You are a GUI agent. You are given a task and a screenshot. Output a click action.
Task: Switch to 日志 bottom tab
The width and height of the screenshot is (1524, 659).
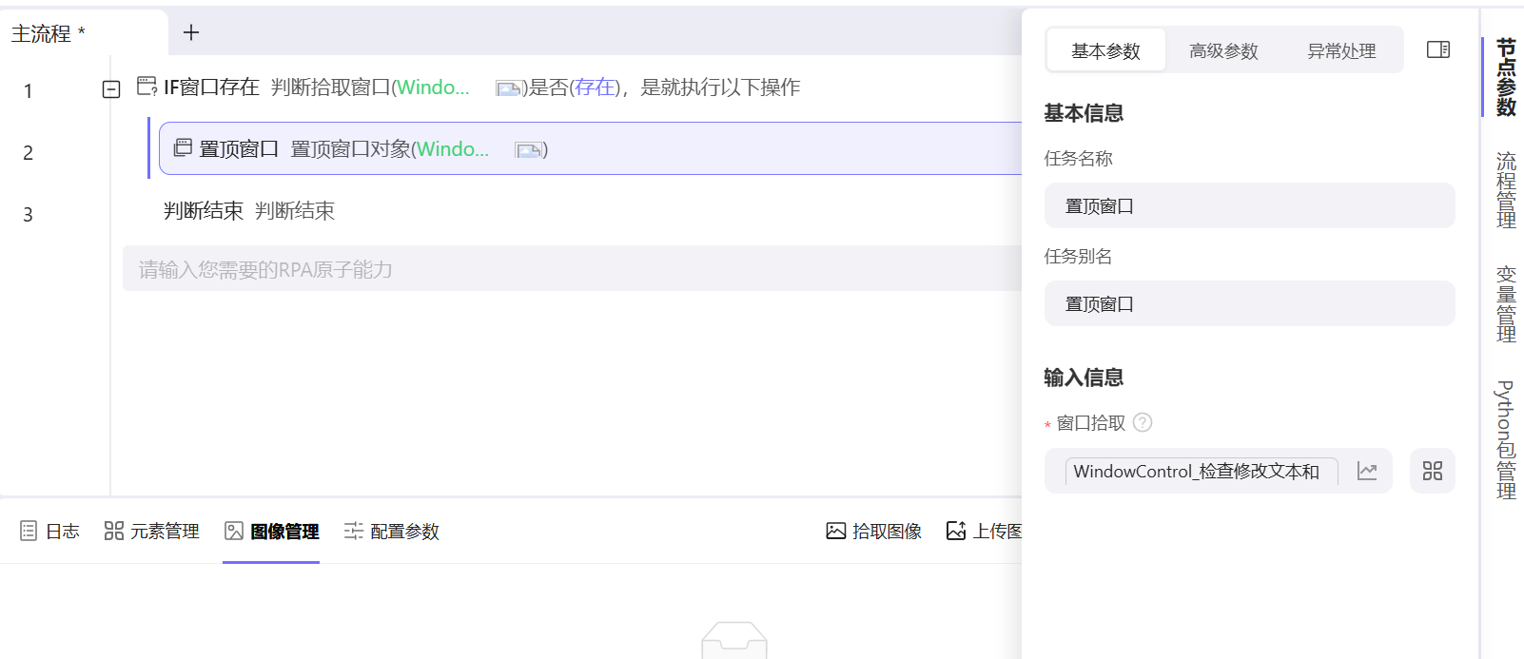(49, 531)
